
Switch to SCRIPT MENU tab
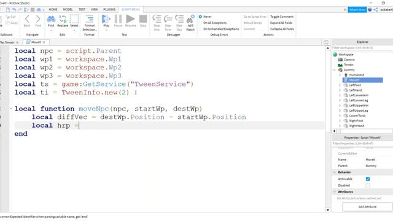pyautogui.click(x=130, y=10)
